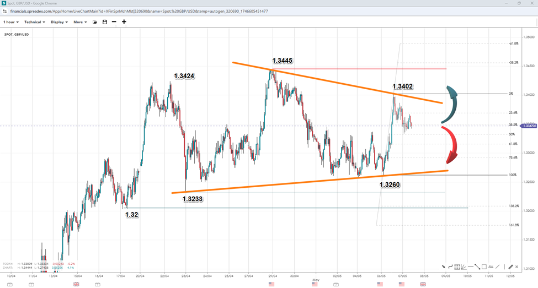Click the save chart floppy disk icon
Image resolution: width=538 pixels, height=288 pixels.
[x=104, y=22]
